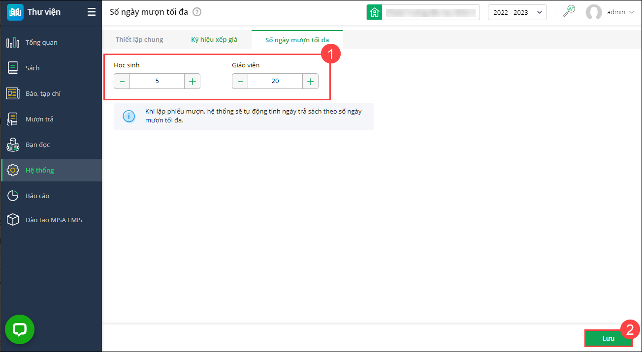Click the Báo cáo pie chart icon
642x352 pixels.
[13, 196]
